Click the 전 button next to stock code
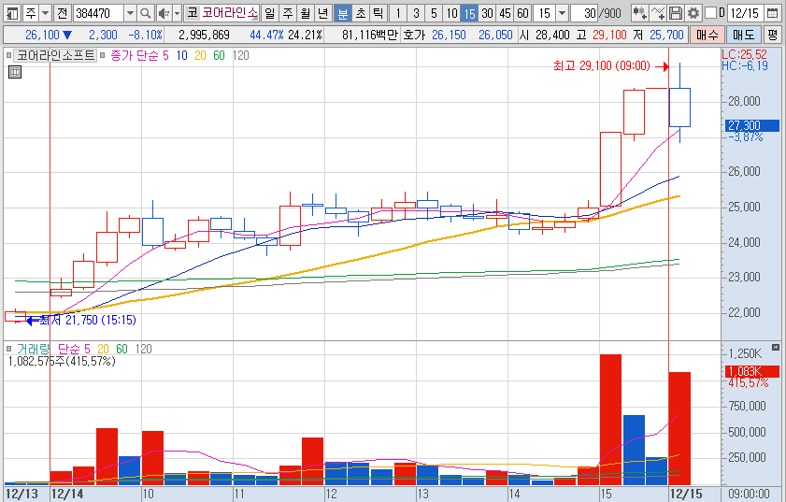The image size is (786, 502). [63, 13]
